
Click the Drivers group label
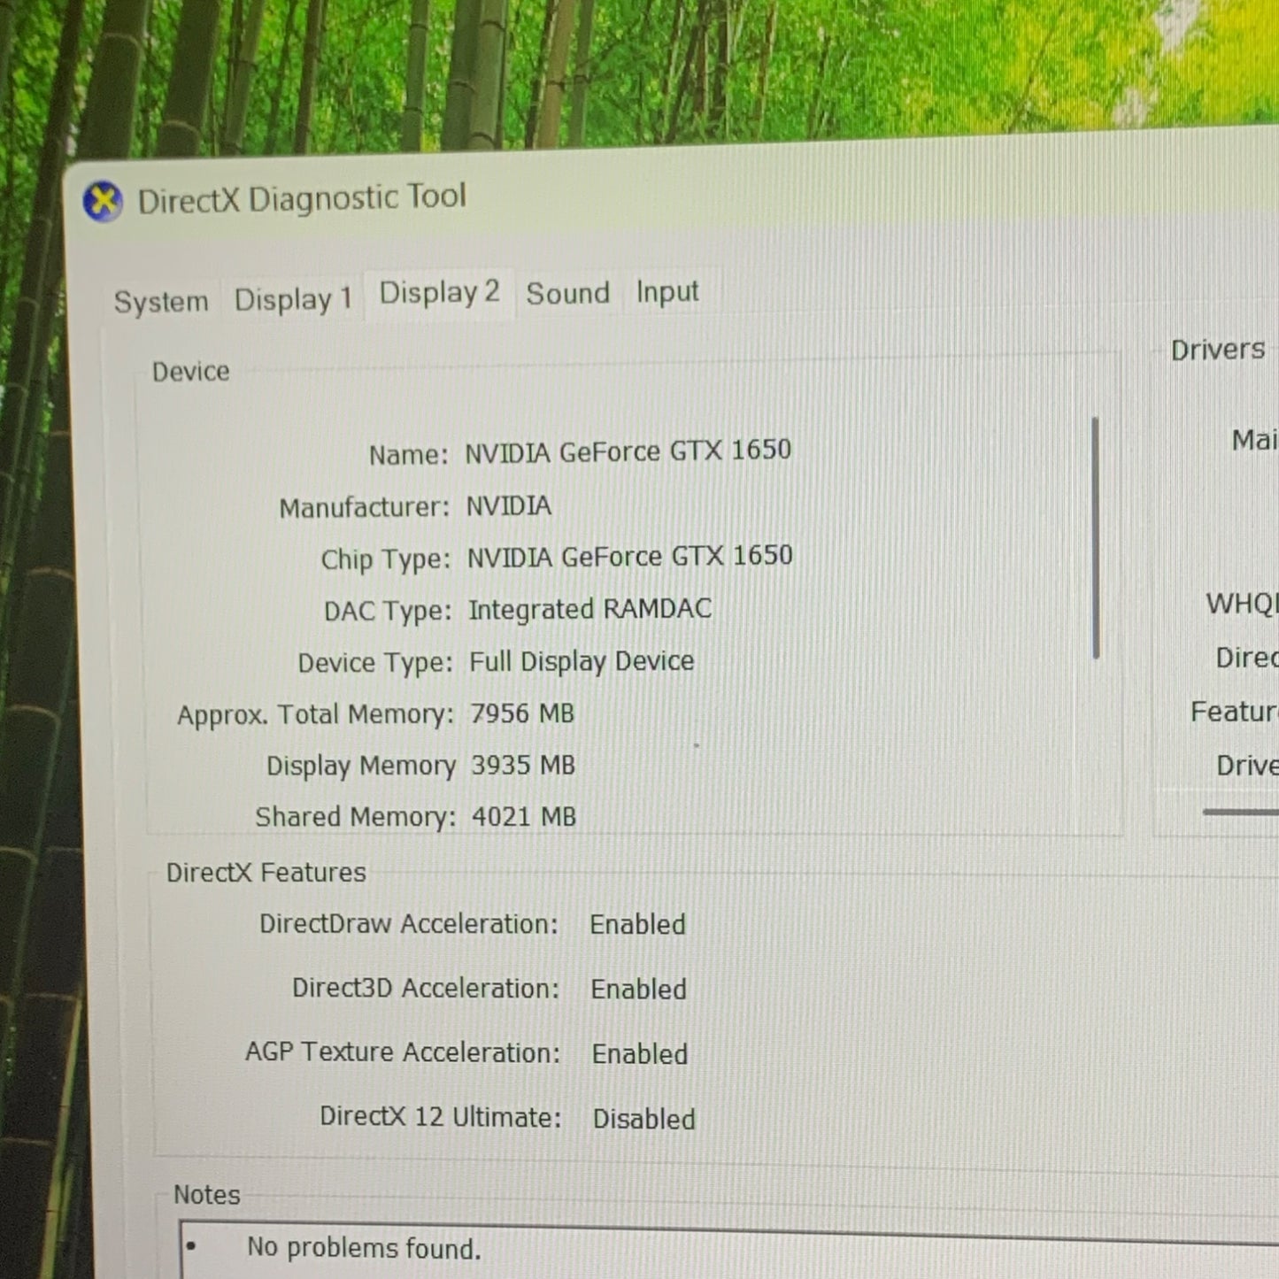(x=1218, y=350)
